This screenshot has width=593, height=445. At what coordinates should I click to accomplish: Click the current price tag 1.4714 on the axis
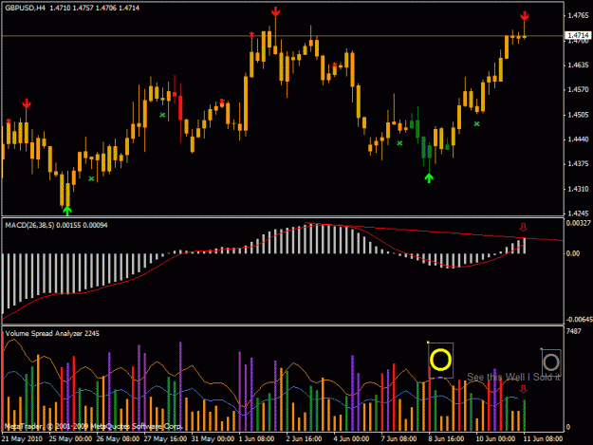(x=578, y=35)
